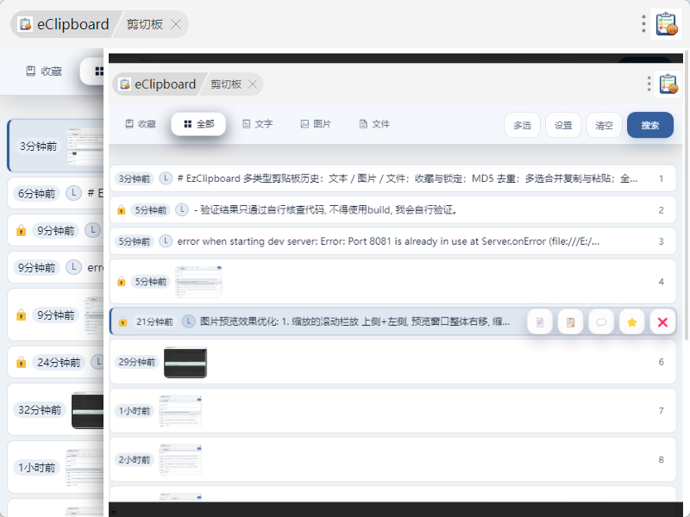The height and width of the screenshot is (517, 690).
Task: Click the '多选' button
Action: coord(522,125)
